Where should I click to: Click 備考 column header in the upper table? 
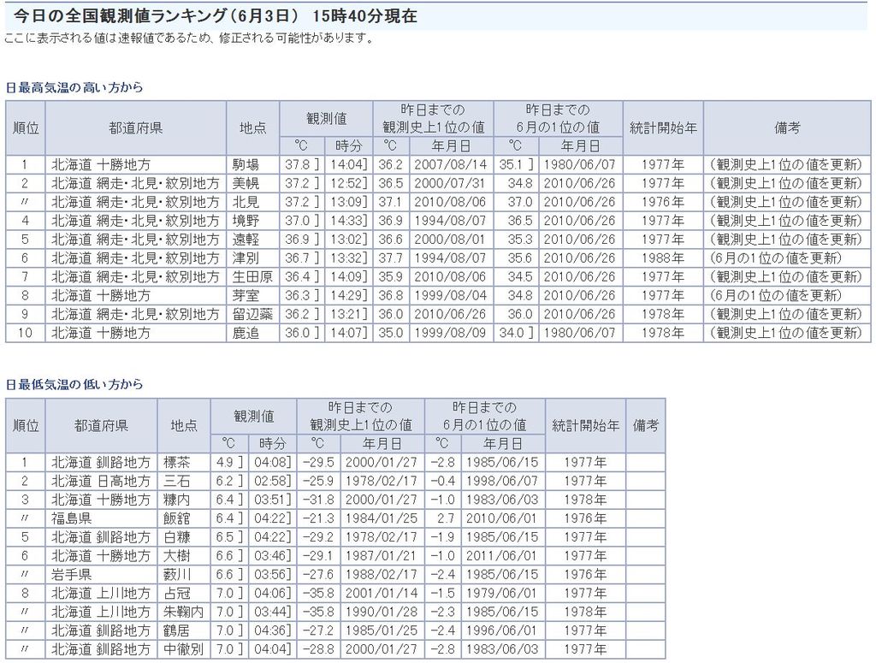[786, 127]
